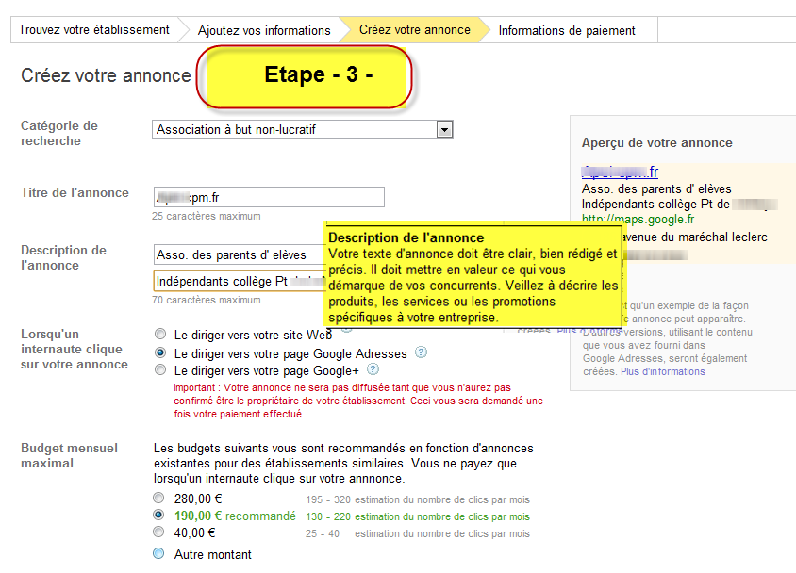Select the 280,00 € monthly budget

tap(158, 498)
